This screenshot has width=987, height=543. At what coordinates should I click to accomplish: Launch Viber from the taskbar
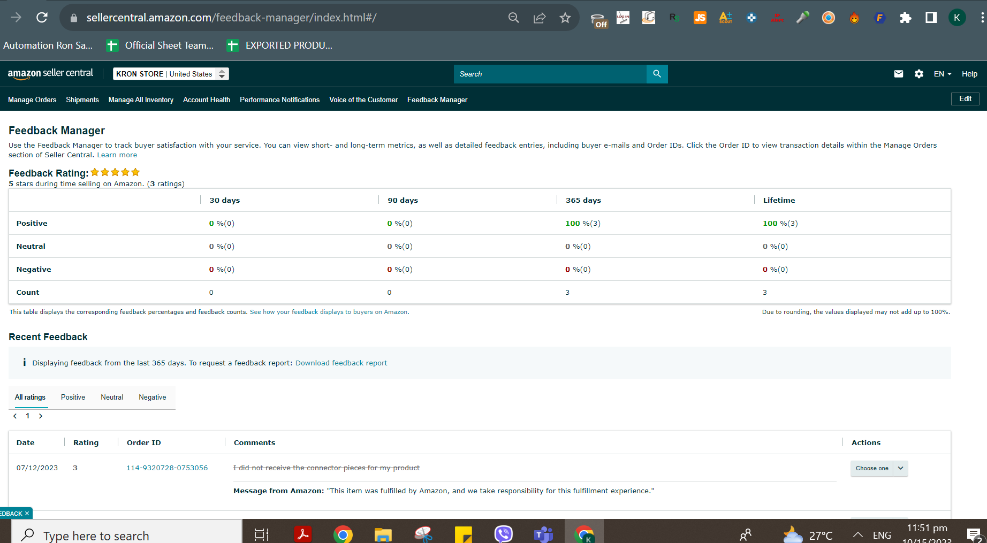[x=504, y=534]
